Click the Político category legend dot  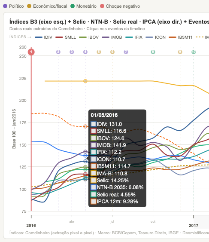click(x=5, y=6)
